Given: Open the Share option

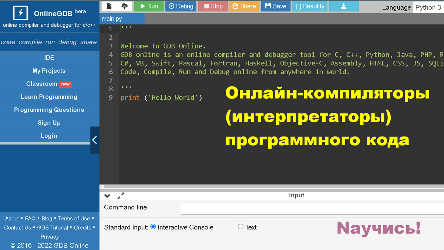Looking at the screenshot, I should click(x=244, y=6).
